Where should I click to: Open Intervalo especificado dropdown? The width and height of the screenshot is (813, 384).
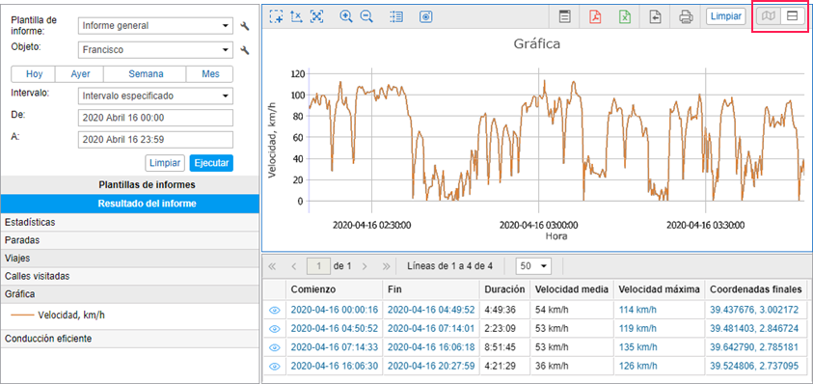[x=155, y=96]
